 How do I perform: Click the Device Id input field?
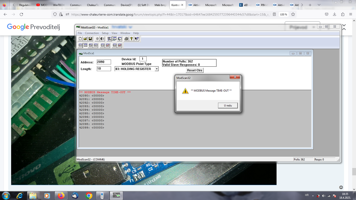[x=143, y=59]
